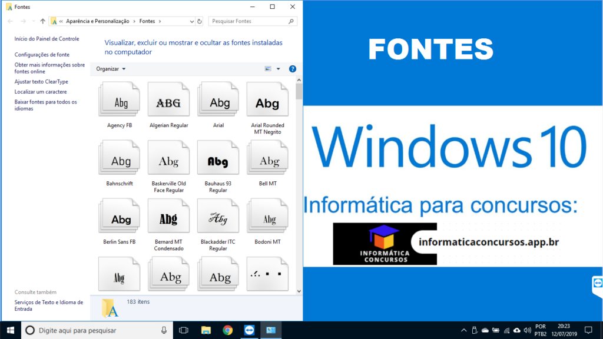Click the Pesquisar Fontes search box
This screenshot has height=339, width=603.
coord(249,21)
